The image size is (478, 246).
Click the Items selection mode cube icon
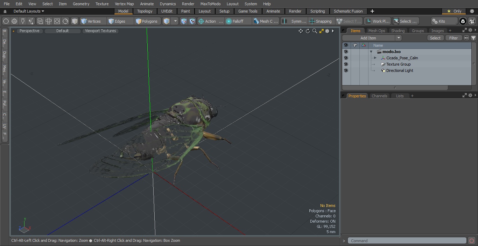[x=167, y=21]
